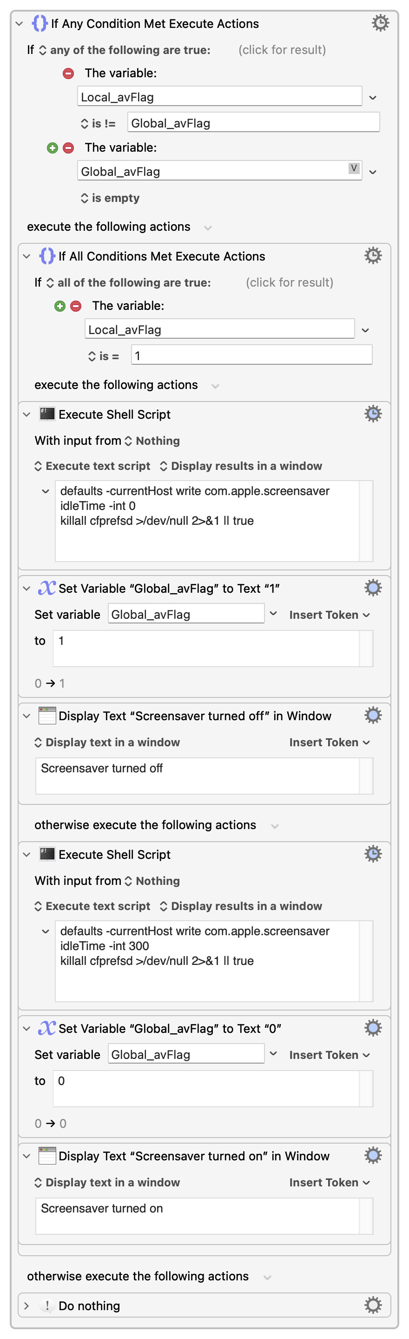
Task: Open 'Display results in a window' popup in first script
Action: click(x=241, y=466)
